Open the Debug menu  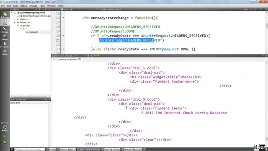(x=24, y=6)
